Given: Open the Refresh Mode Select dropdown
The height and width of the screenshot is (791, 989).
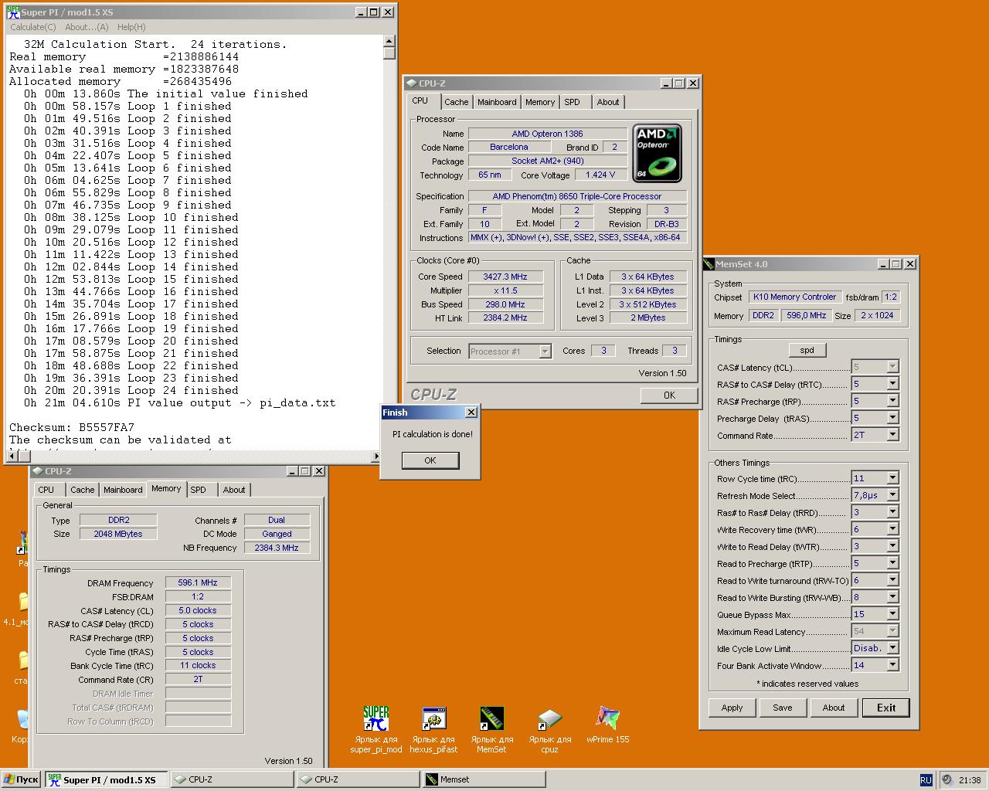Looking at the screenshot, I should pos(892,495).
